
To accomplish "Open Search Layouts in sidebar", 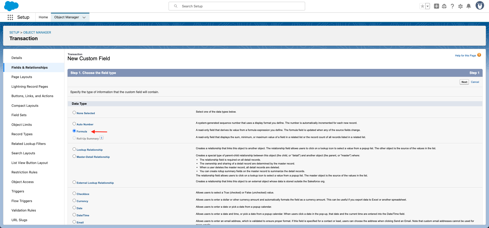I will pos(23,153).
